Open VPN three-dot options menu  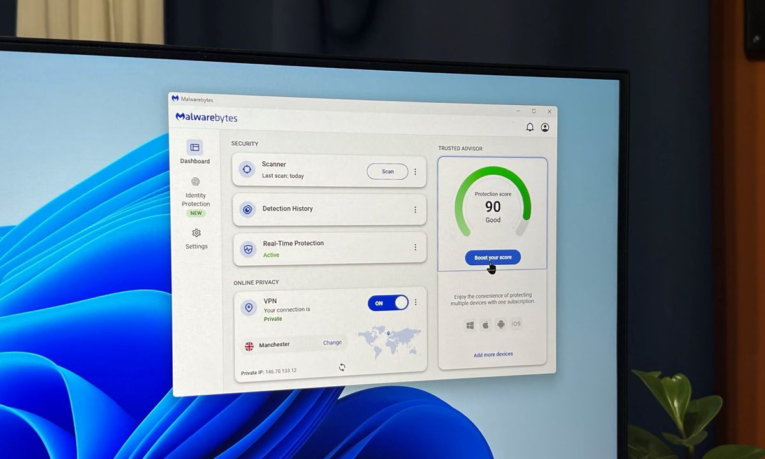416,302
